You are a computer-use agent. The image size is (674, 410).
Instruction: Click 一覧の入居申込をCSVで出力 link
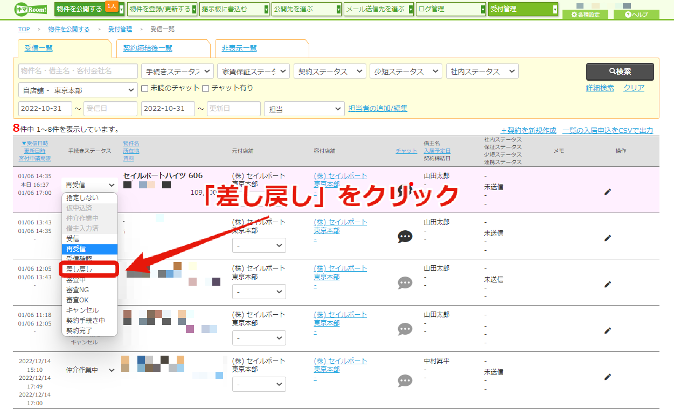point(608,130)
